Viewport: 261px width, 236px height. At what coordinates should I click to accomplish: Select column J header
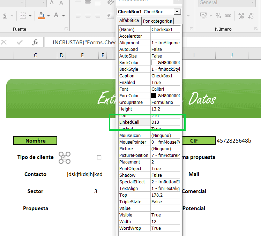click(232, 55)
